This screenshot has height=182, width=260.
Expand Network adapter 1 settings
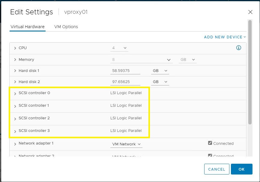click(15, 144)
